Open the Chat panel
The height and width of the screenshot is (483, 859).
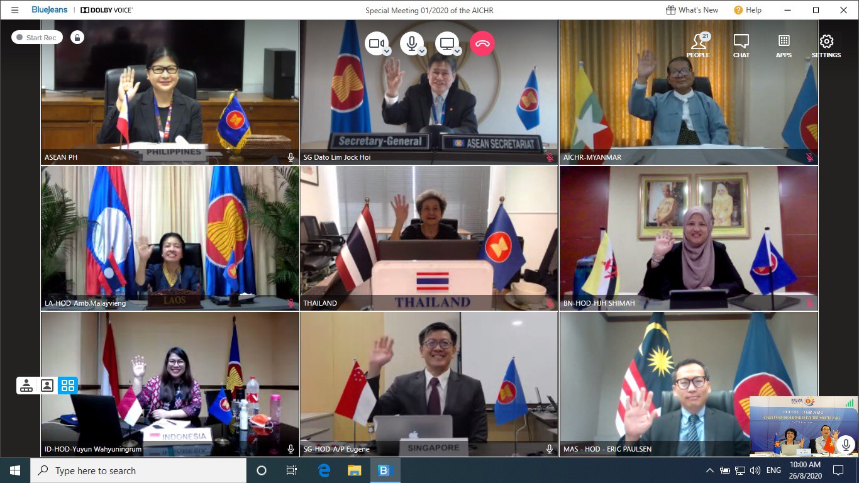741,46
